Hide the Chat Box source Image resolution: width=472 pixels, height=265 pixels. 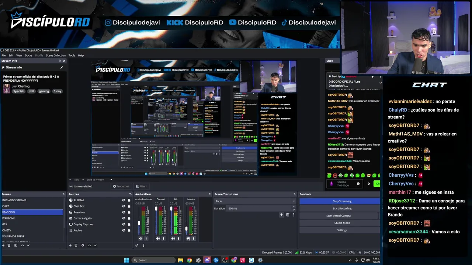124,206
